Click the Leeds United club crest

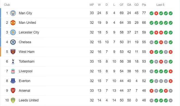click(13, 100)
